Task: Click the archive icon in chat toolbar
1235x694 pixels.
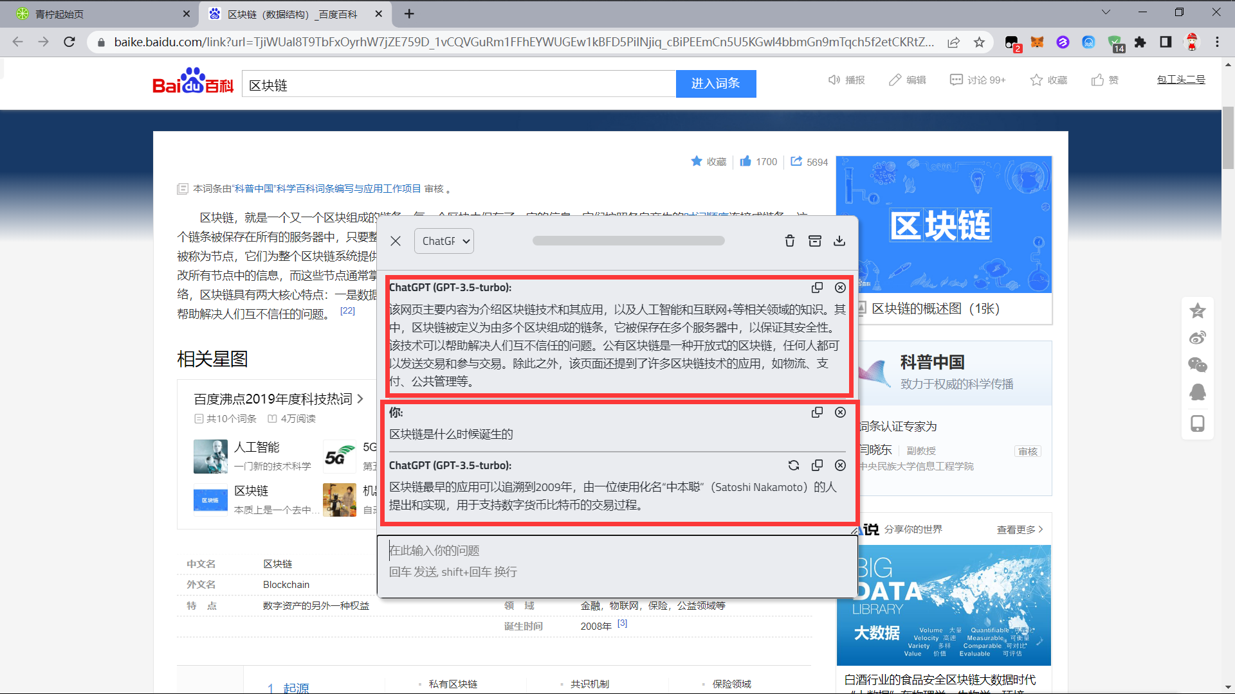Action: 815,241
